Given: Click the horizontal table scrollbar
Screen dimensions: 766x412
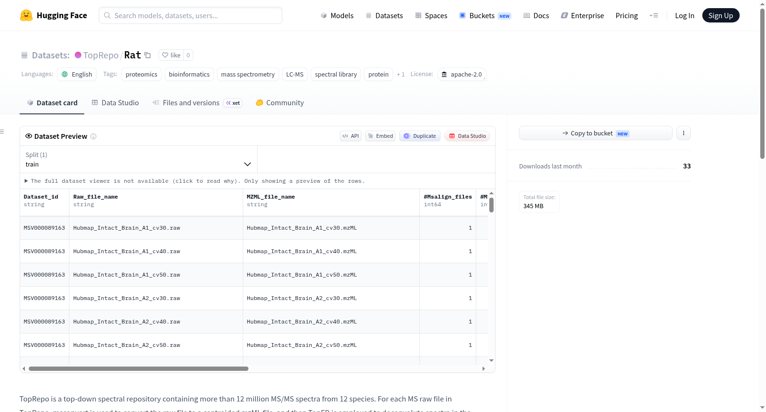Looking at the screenshot, I should (x=138, y=369).
